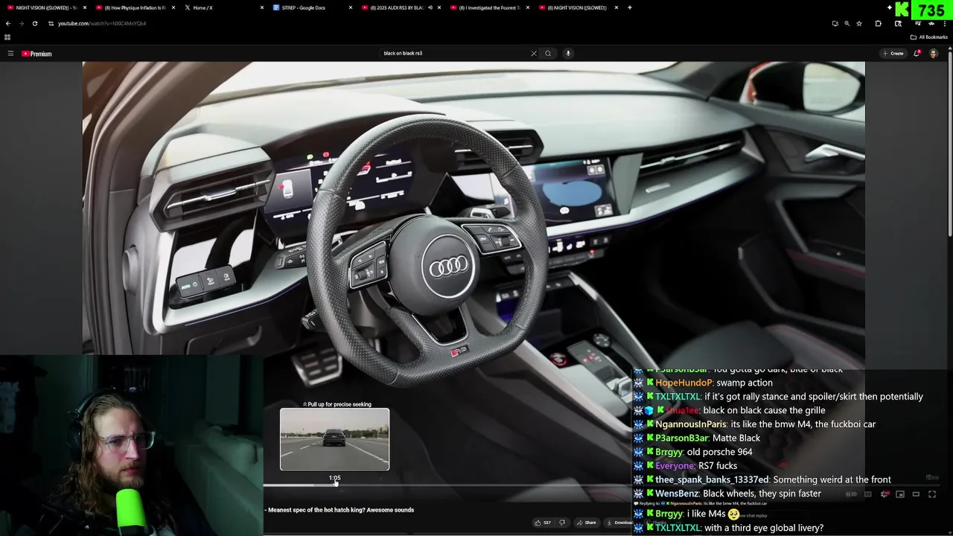Click the browser Forward arrow
This screenshot has height=536, width=953.
pos(21,23)
